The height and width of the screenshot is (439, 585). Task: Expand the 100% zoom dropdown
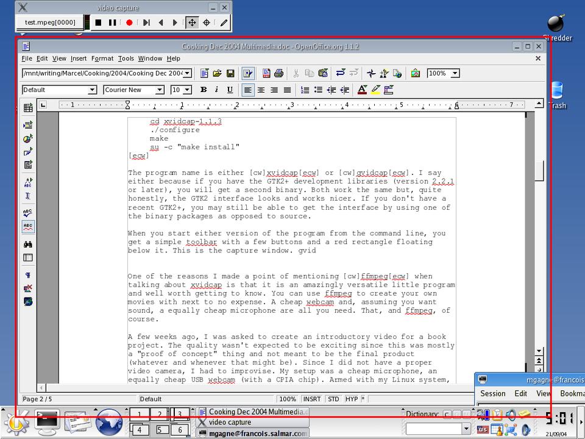point(455,73)
